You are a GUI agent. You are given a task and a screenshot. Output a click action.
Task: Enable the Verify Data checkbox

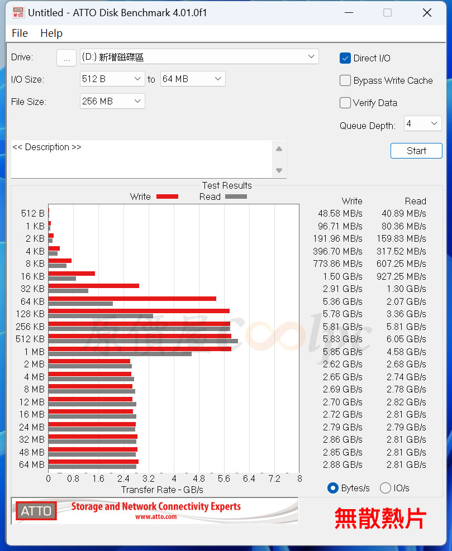tap(345, 103)
